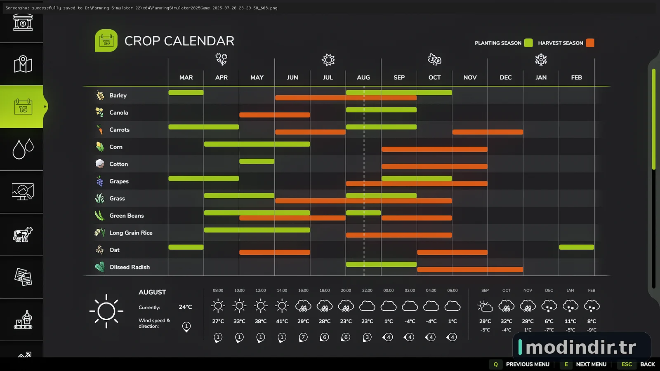This screenshot has width=660, height=371.
Task: Open the price statistics monitor icon
Action: (23, 192)
